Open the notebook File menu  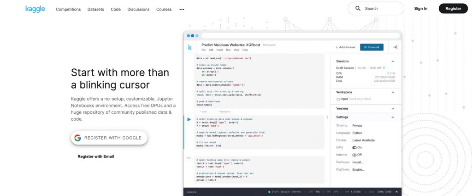pos(203,50)
